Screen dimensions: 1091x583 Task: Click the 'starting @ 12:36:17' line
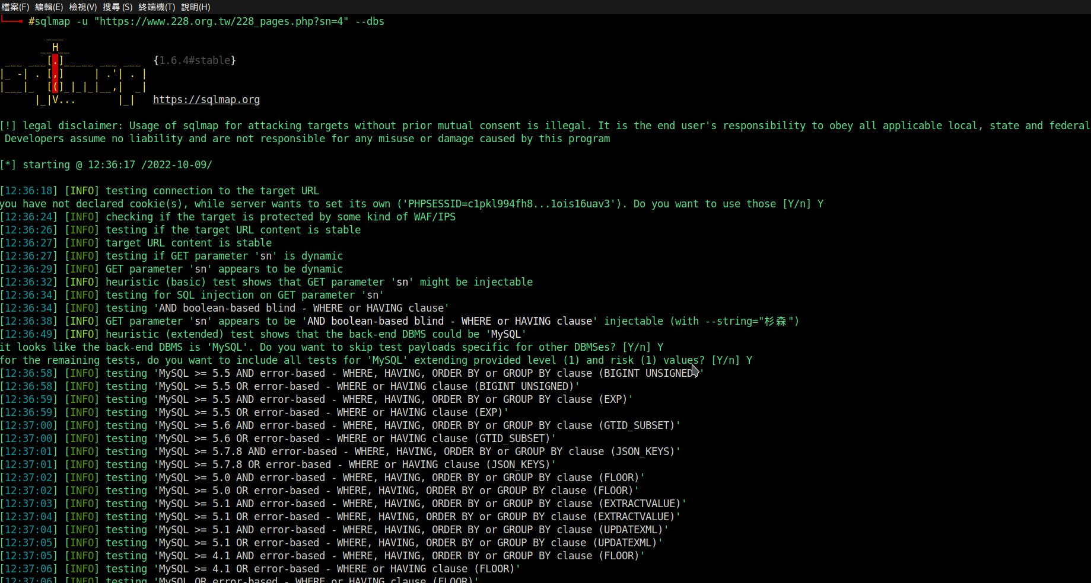106,165
